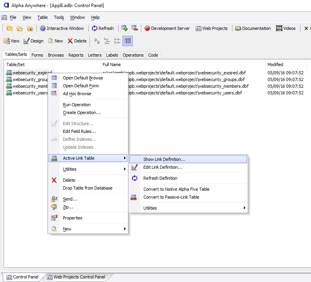
Task: Click Refresh Definition in the submenu
Action: click(188, 178)
